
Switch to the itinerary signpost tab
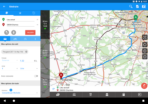[x=7, y=13]
